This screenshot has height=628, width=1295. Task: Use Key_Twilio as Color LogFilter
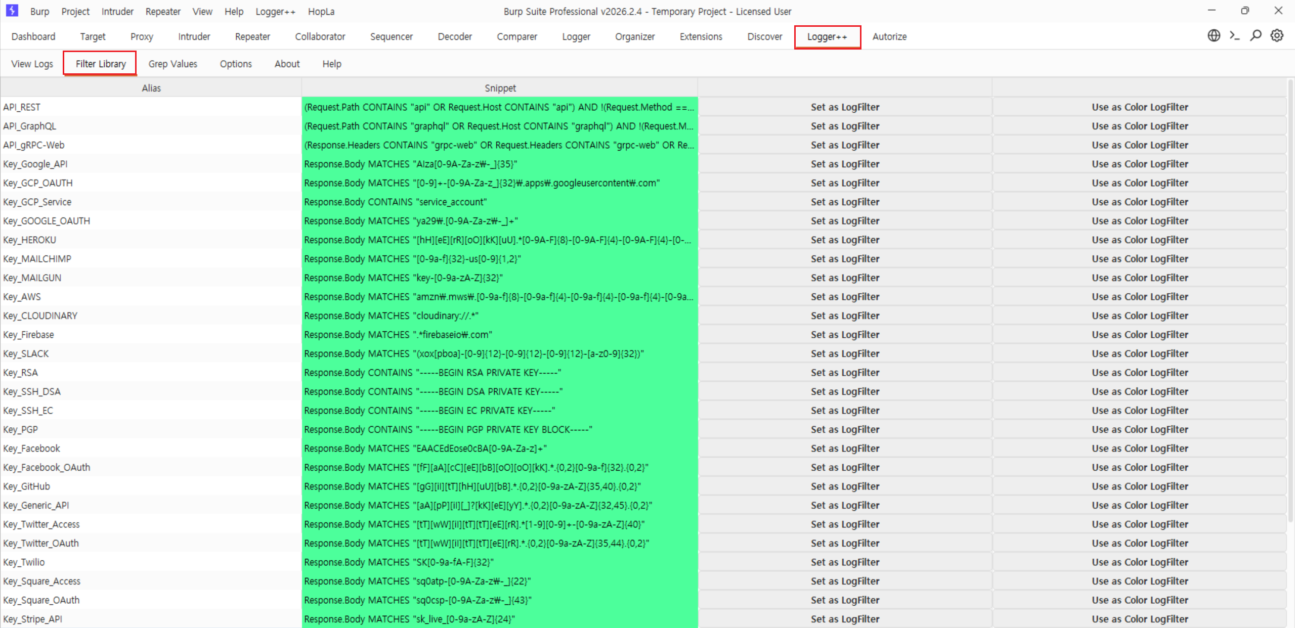[1140, 562]
